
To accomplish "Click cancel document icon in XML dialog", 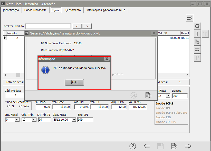I will tap(148, 95).
